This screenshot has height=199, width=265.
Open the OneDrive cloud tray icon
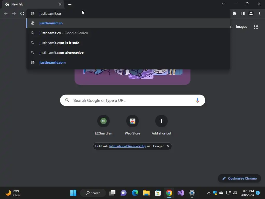222,193
